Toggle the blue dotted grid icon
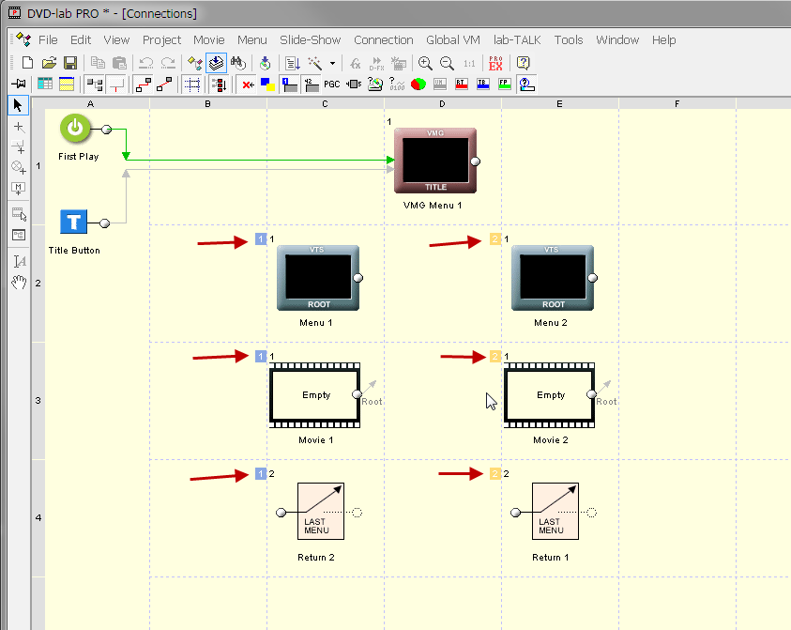Viewport: 791px width, 630px height. tap(192, 85)
